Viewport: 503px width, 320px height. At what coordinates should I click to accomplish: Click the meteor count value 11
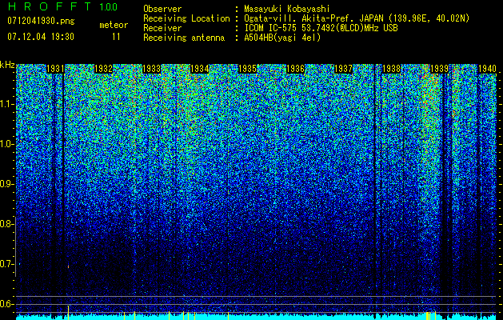point(116,37)
